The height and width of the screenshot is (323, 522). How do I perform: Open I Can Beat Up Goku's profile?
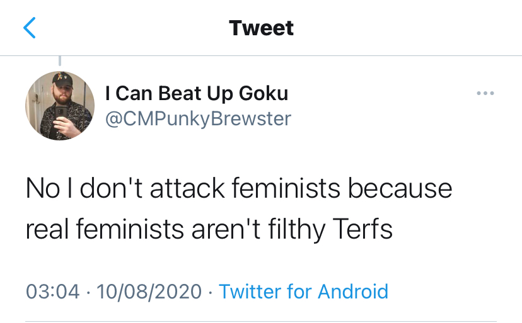(x=197, y=94)
